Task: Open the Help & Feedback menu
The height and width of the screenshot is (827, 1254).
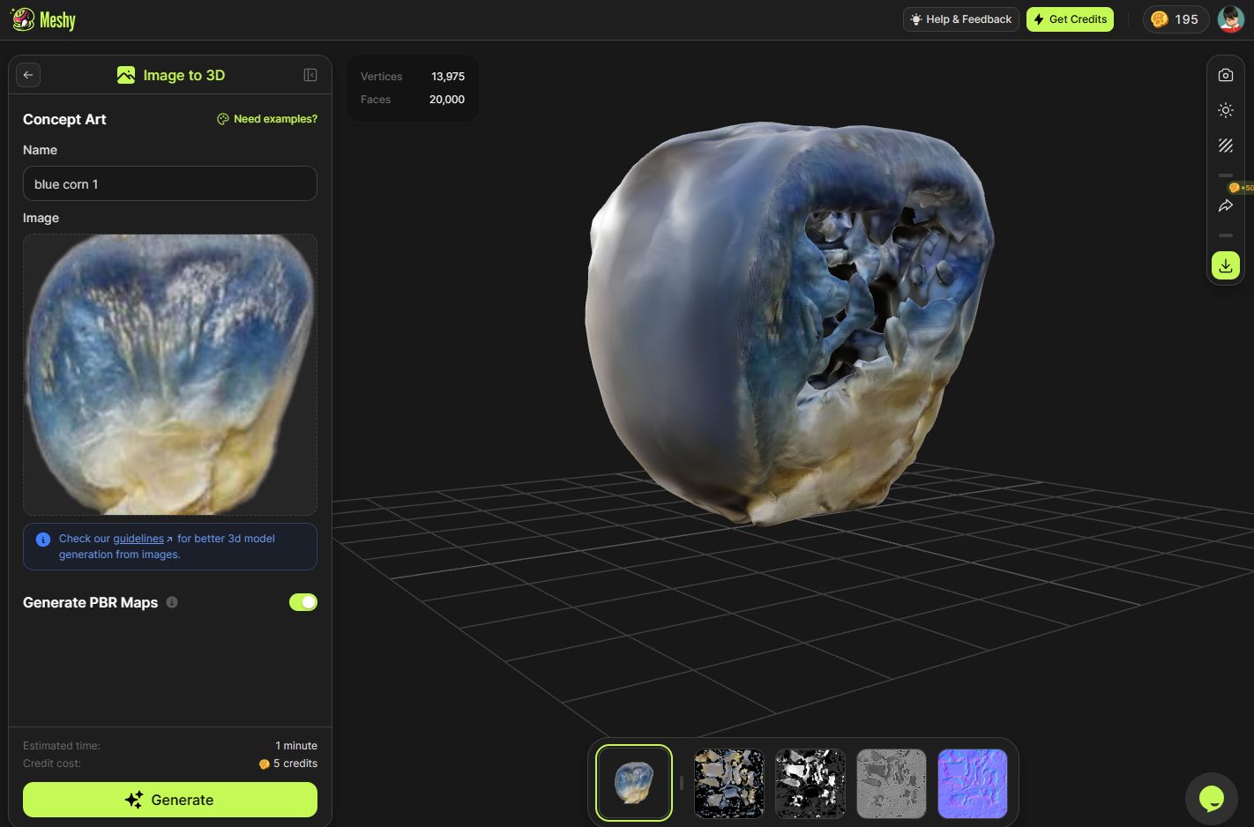Action: [x=960, y=19]
